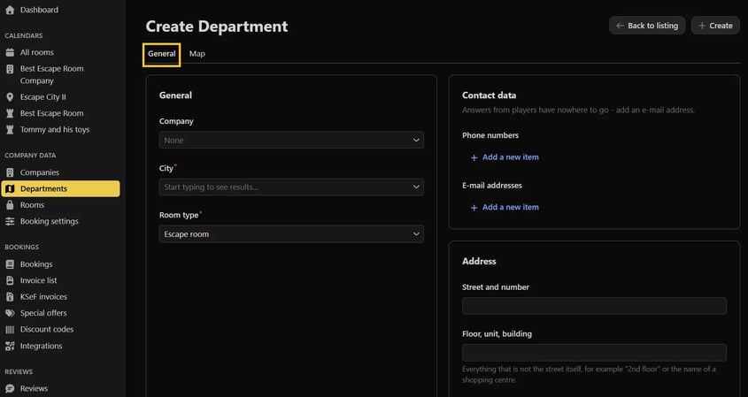Open the Company dropdown showing None
This screenshot has height=397, width=748.
pos(291,140)
